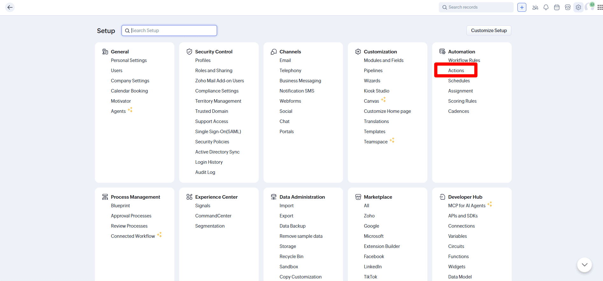Open Workflow Rules under Automation
This screenshot has height=281, width=603.
pos(464,60)
